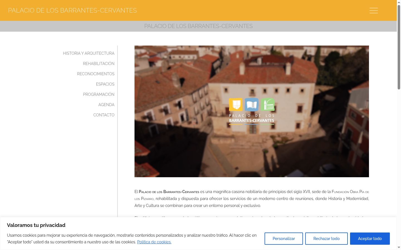Click the vertical page scrollbar thumb

pyautogui.click(x=399, y=47)
